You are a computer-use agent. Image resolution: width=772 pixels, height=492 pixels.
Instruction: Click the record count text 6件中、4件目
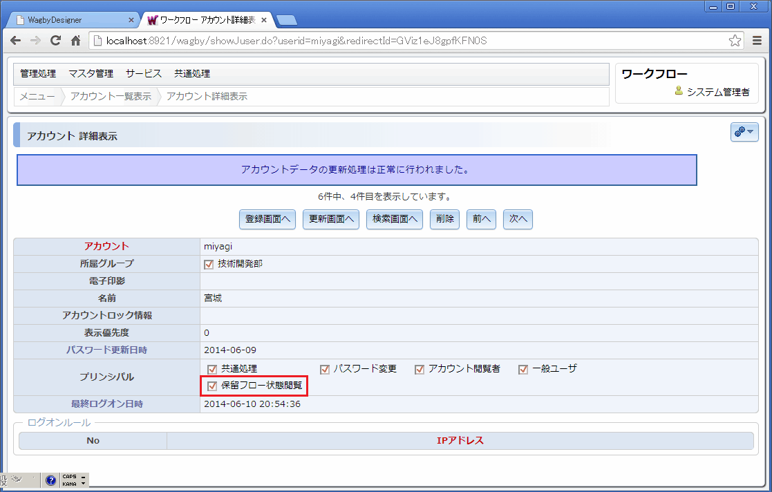click(384, 197)
